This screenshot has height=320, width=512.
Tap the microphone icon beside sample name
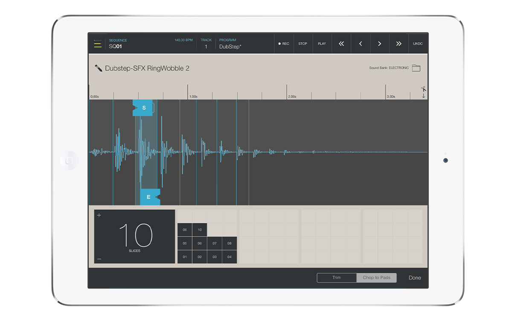click(98, 68)
